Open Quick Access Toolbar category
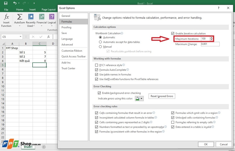 (73, 56)
